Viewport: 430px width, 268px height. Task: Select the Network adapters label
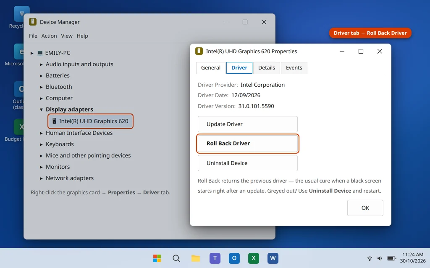(x=70, y=178)
